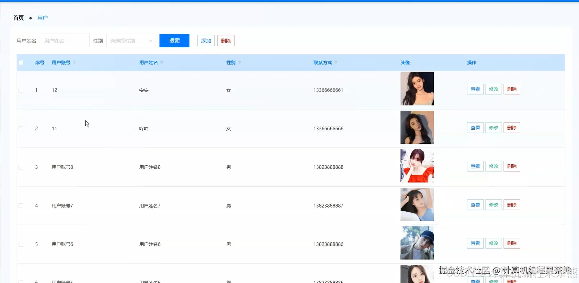
Task: Click phone number 13823888888
Action: click(x=328, y=167)
